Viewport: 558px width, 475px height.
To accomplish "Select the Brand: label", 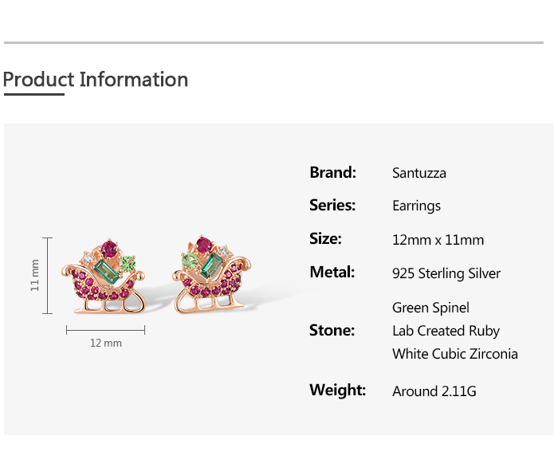I will coord(332,172).
